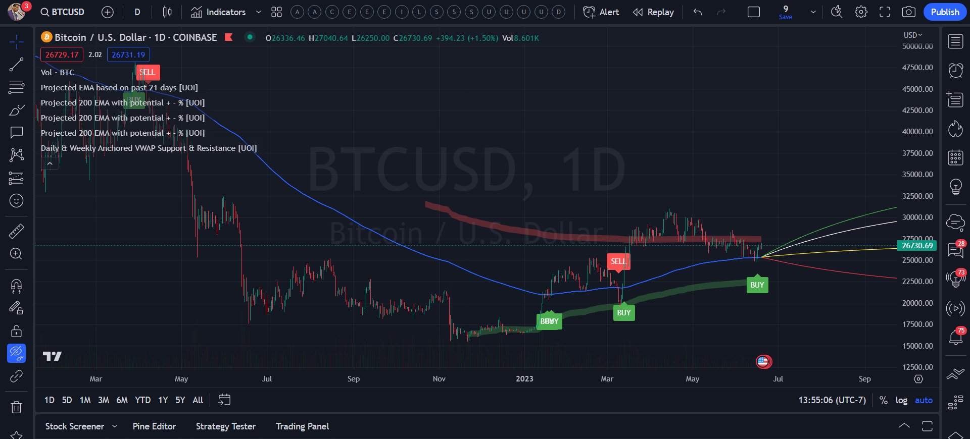The image size is (970, 439).
Task: Open the Pine Editor tab
Action: pyautogui.click(x=154, y=426)
